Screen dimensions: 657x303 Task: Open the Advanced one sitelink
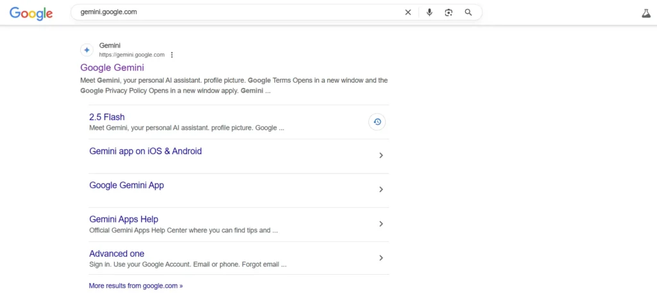coord(117,254)
